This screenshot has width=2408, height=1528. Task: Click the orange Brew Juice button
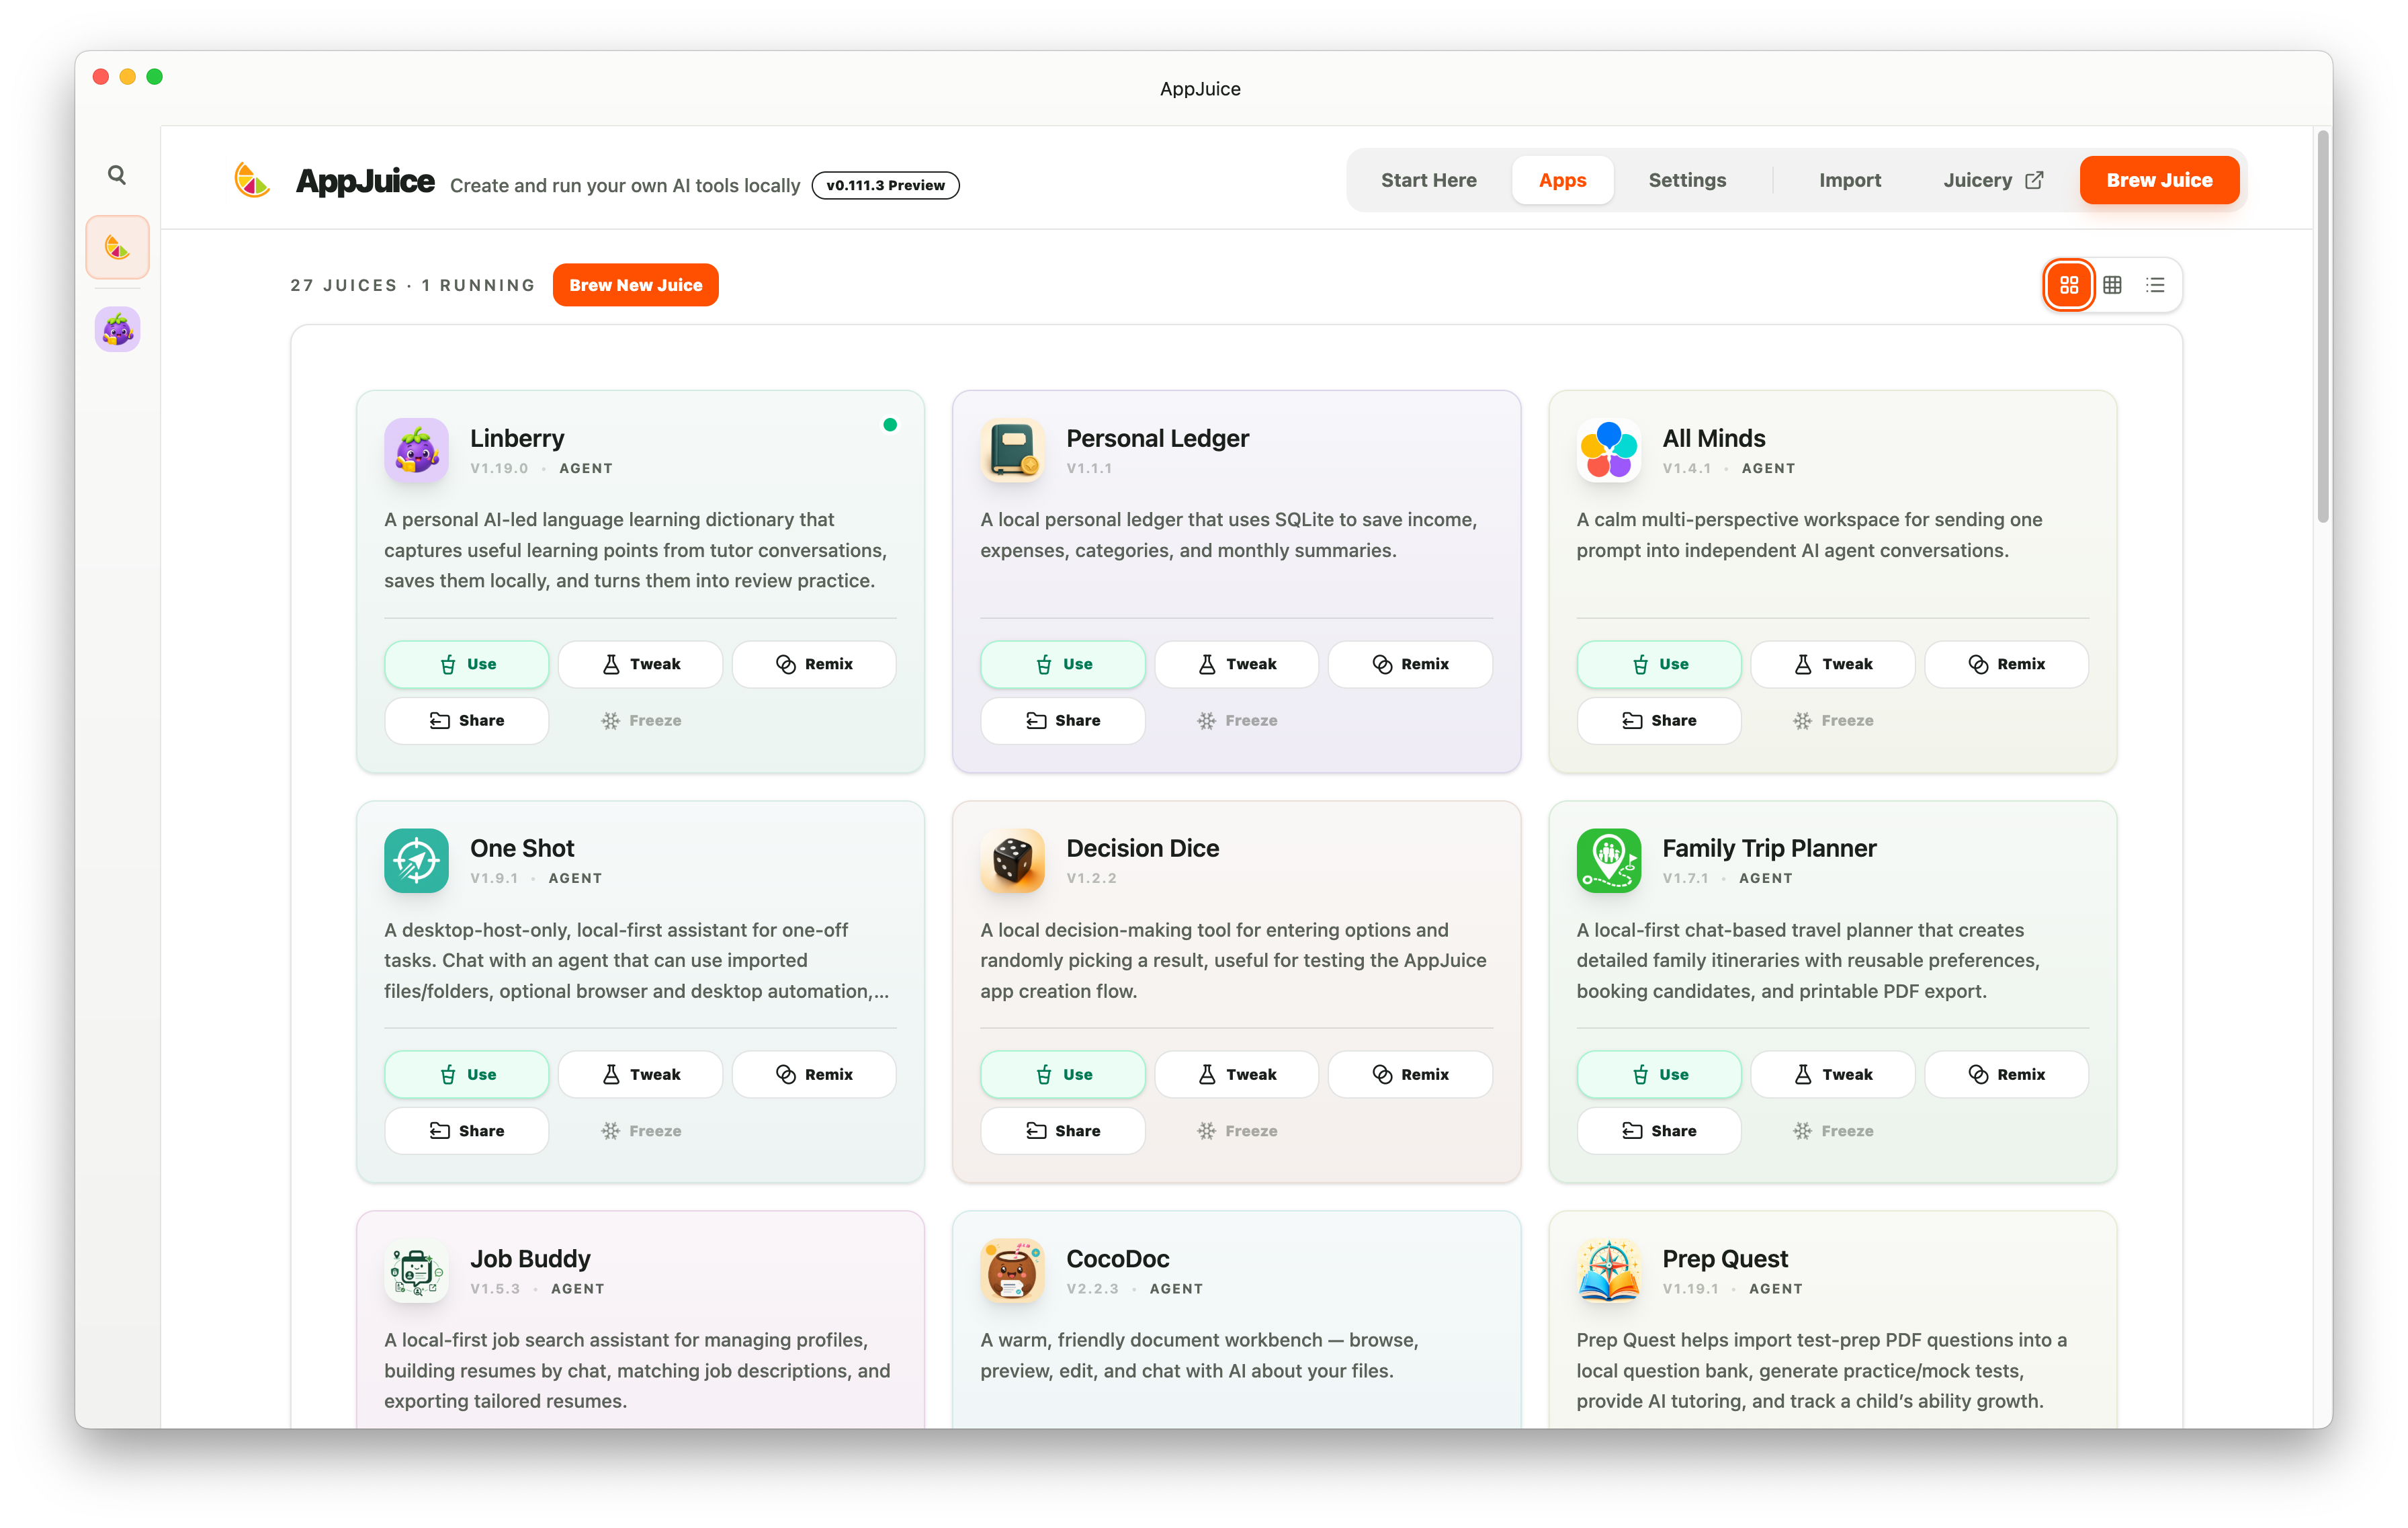tap(2159, 180)
